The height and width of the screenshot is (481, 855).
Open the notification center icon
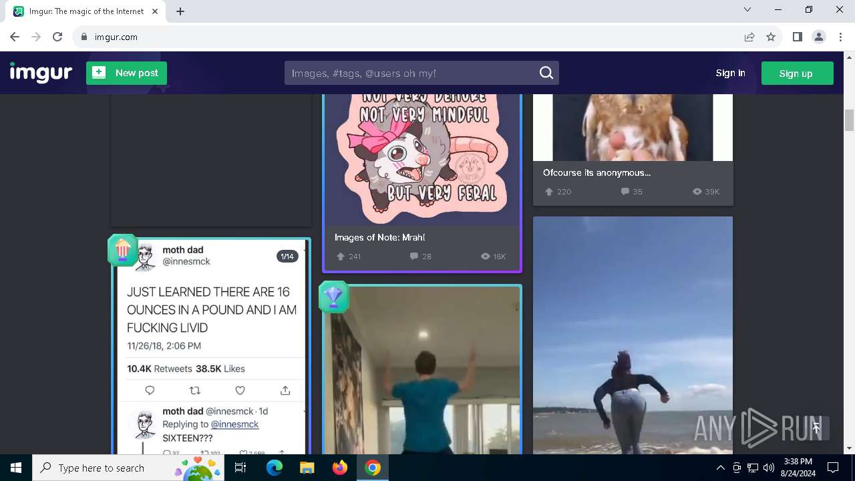click(833, 468)
